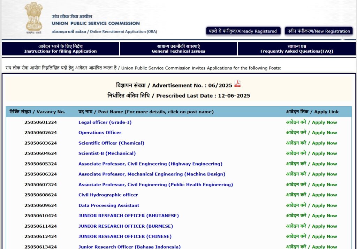Open Junior Research Officer (Bahasa Indonesia) post
The width and height of the screenshot is (357, 249).
130,247
